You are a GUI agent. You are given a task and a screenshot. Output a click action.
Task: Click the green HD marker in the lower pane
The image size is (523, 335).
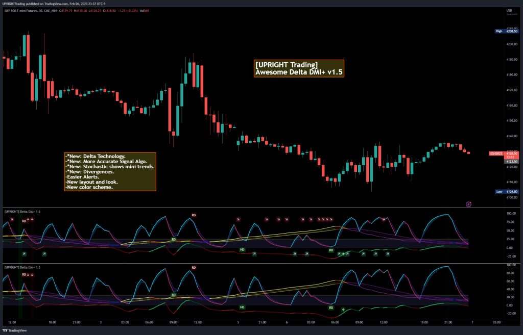(x=241, y=307)
